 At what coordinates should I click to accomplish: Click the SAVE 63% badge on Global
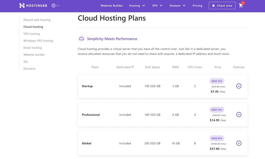[x=217, y=138]
